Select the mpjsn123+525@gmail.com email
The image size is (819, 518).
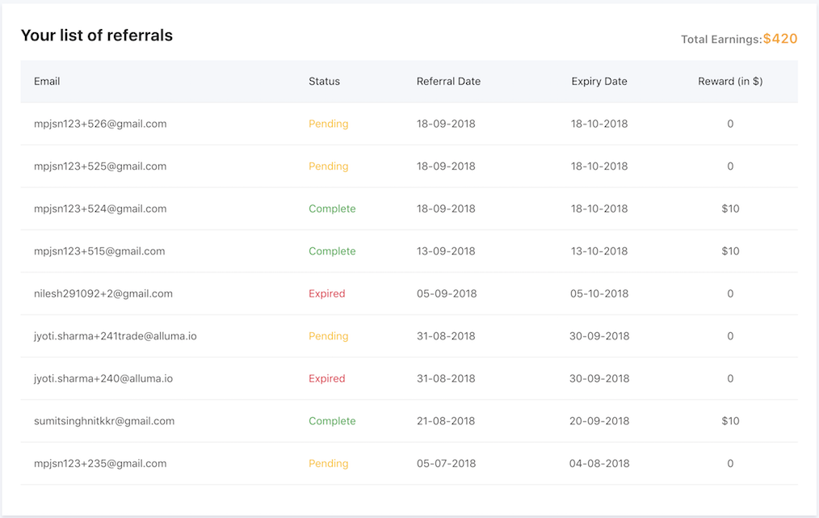(x=100, y=166)
